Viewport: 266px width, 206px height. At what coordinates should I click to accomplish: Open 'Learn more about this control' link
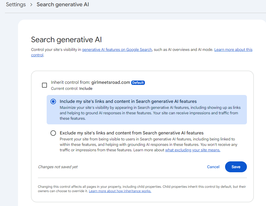pyautogui.click(x=233, y=50)
